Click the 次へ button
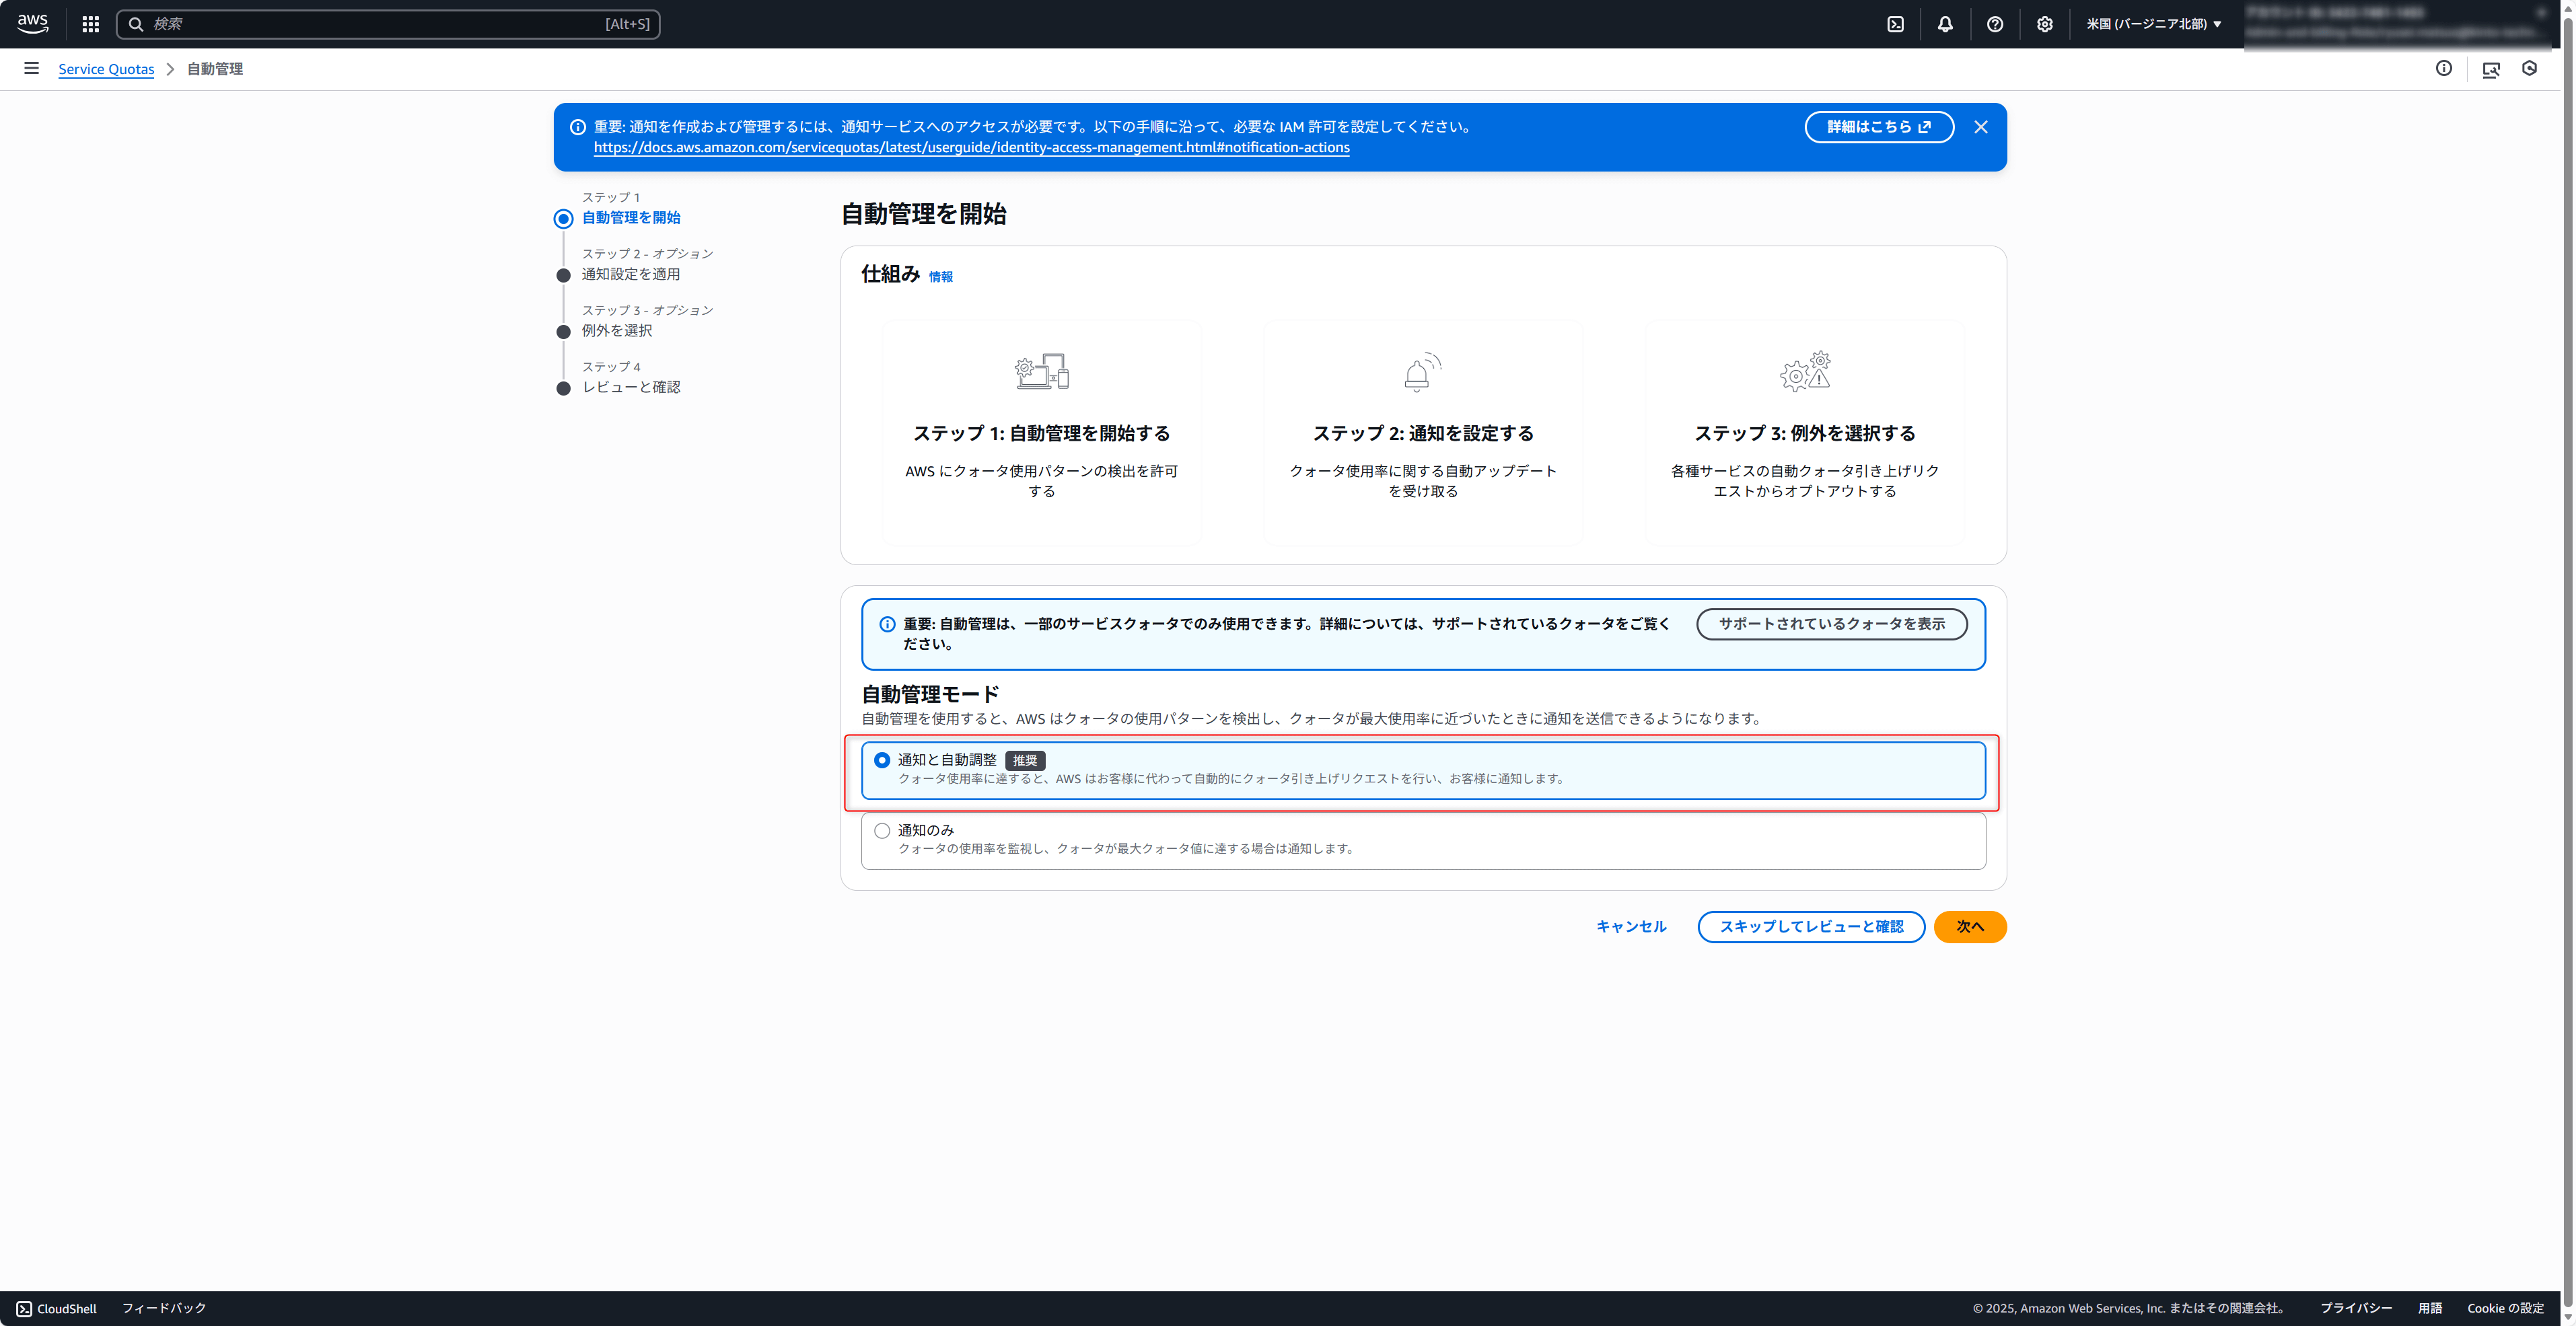Image resolution: width=2576 pixels, height=1326 pixels. click(1970, 926)
